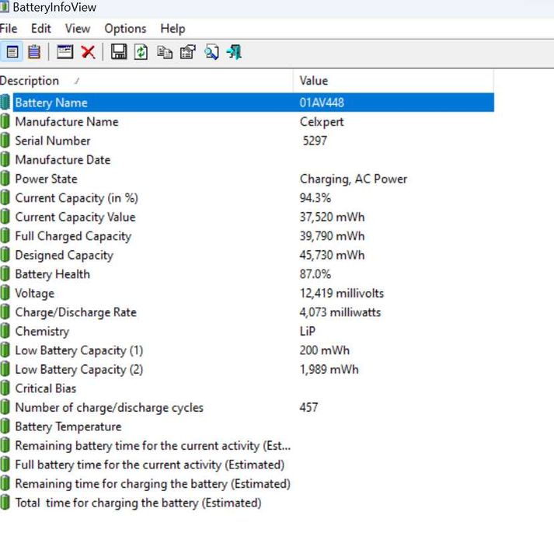Click the 5297 serial number value
This screenshot has width=554, height=543.
click(315, 141)
